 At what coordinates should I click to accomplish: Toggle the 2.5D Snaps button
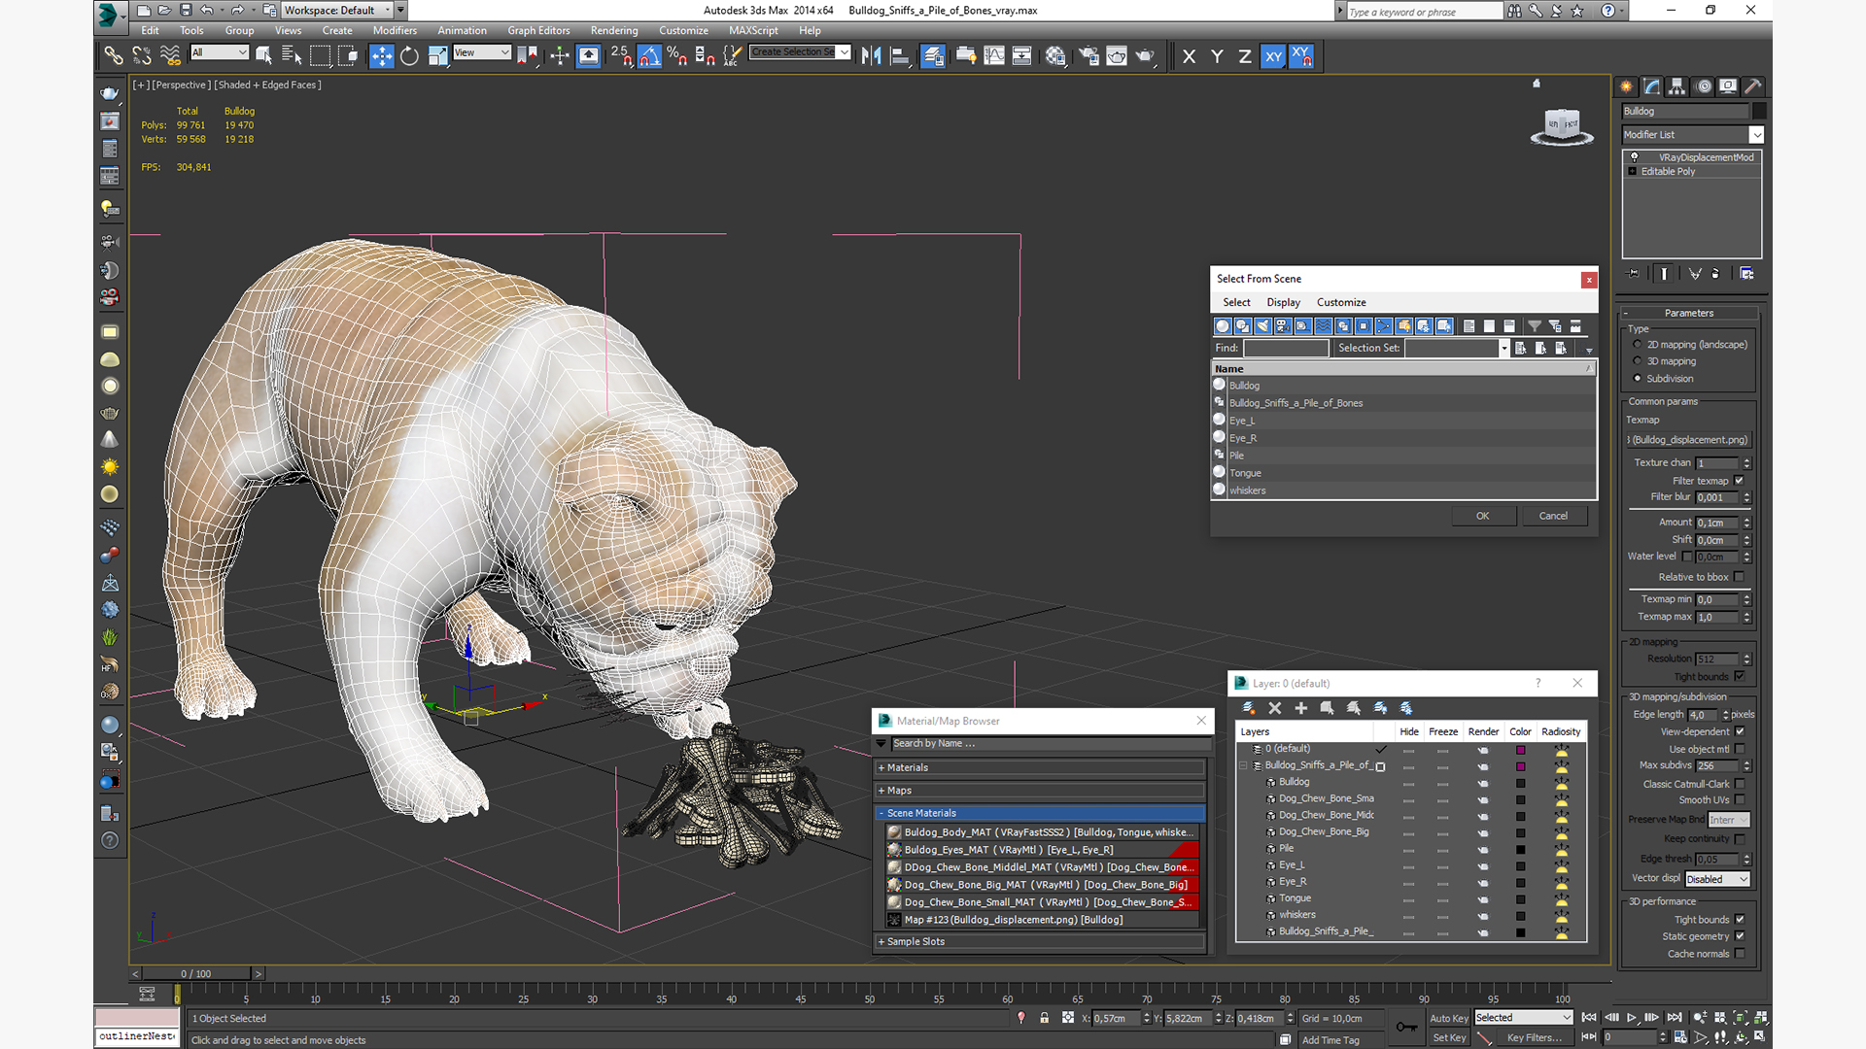621,55
